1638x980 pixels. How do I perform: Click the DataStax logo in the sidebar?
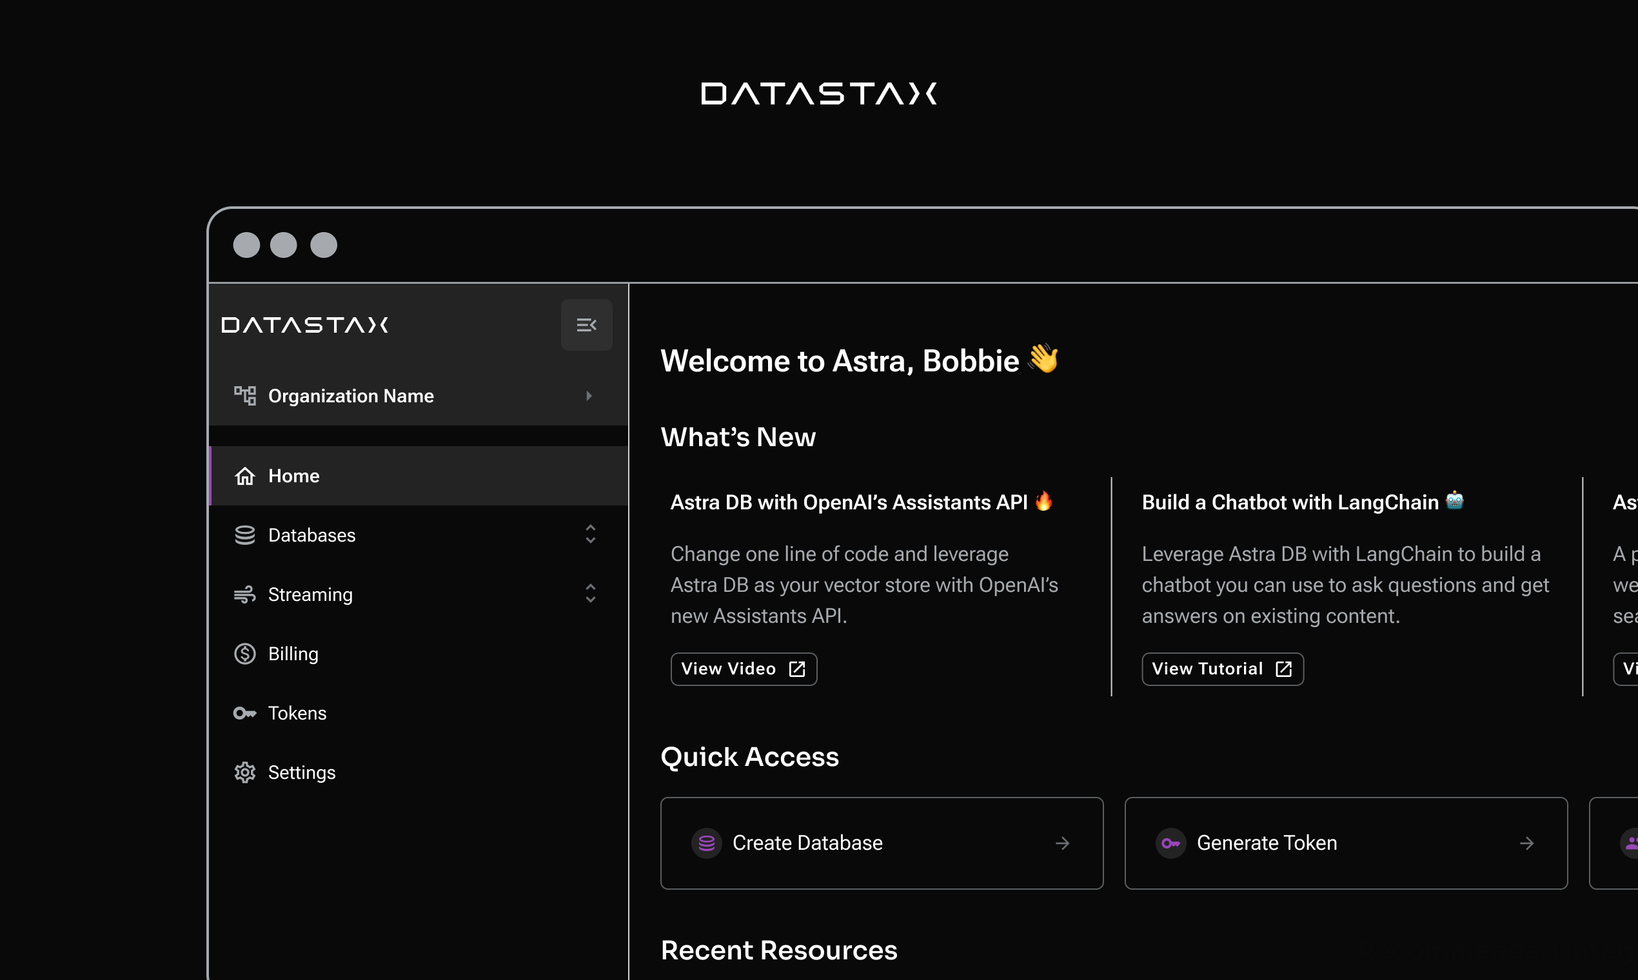pyautogui.click(x=305, y=325)
